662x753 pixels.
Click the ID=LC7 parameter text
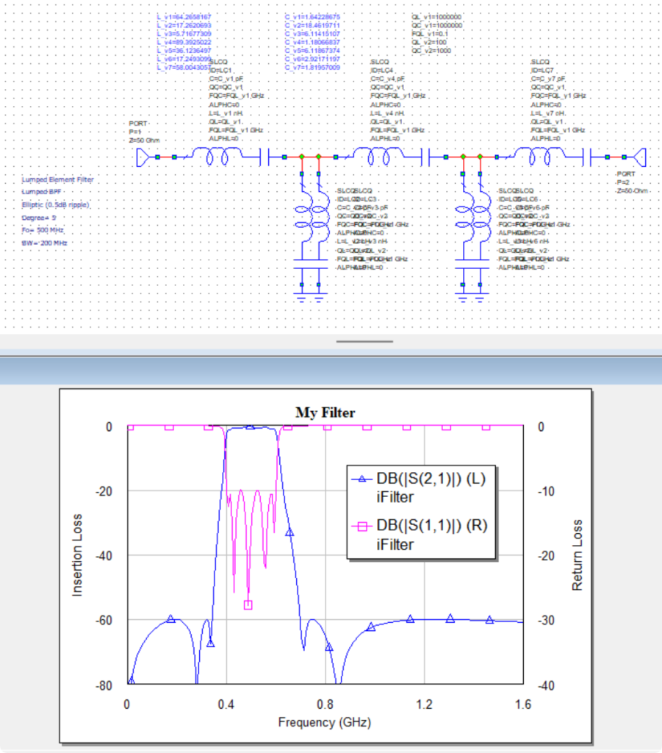(x=542, y=70)
